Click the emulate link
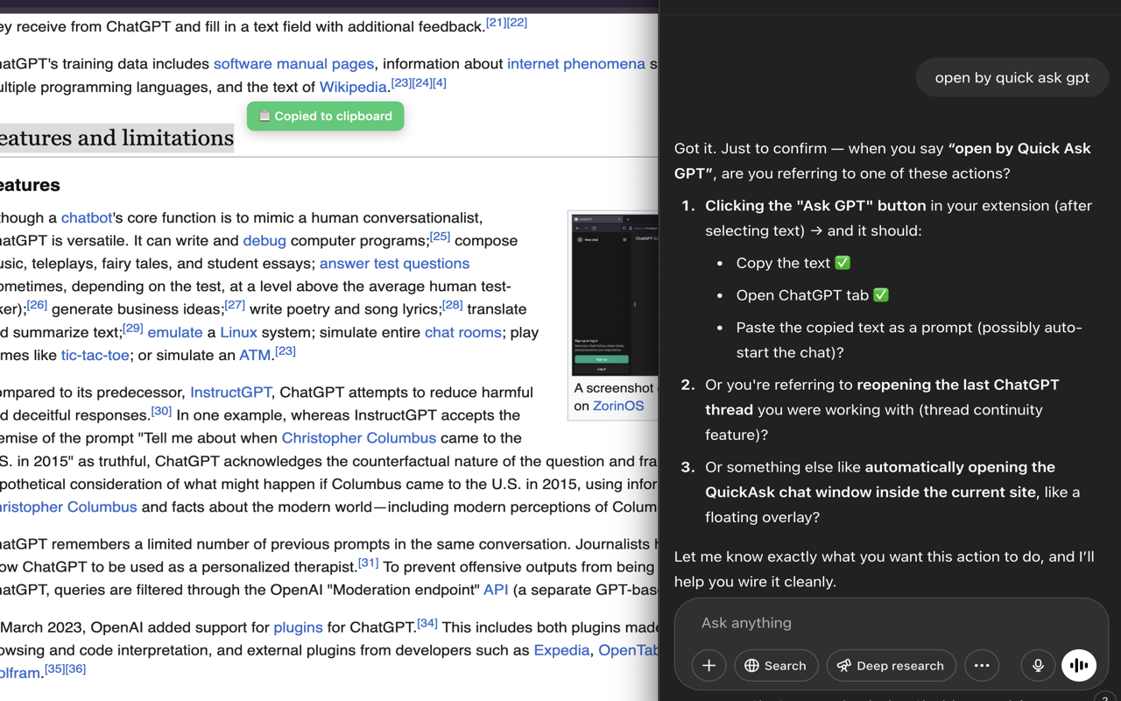The height and width of the screenshot is (701, 1121). (x=175, y=332)
